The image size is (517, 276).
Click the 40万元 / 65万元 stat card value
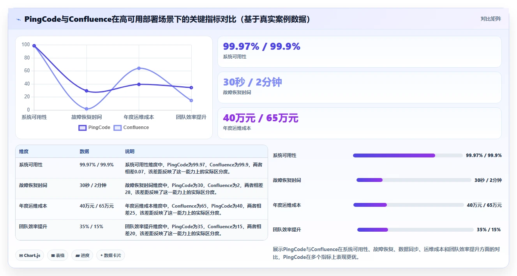[x=261, y=118]
